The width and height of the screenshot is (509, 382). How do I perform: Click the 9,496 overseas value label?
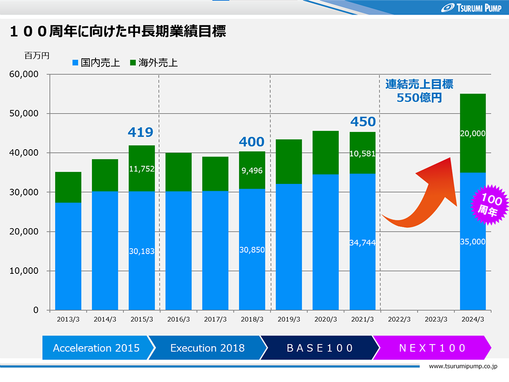pyautogui.click(x=252, y=170)
